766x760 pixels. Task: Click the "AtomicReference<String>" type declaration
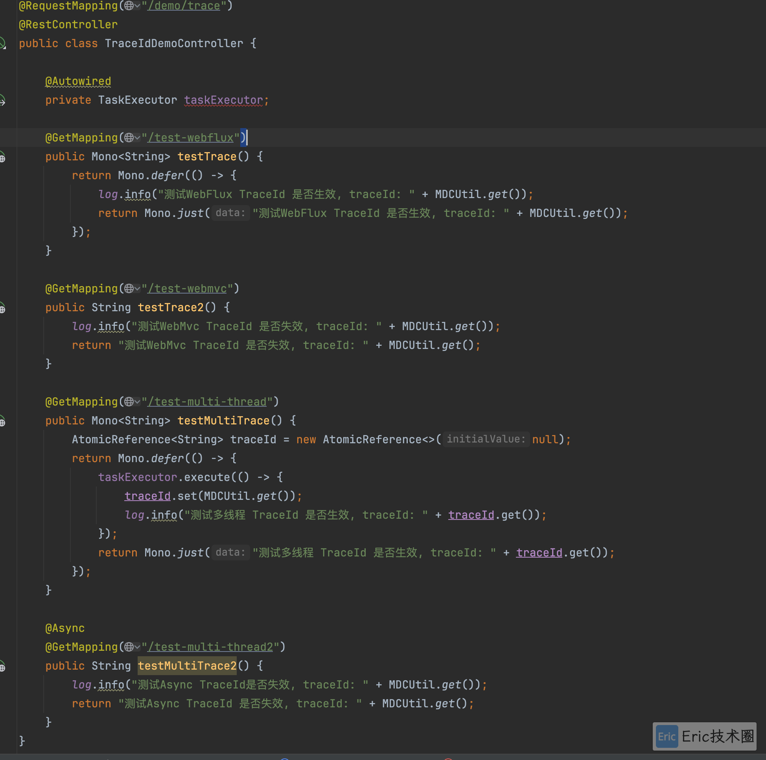(x=147, y=440)
